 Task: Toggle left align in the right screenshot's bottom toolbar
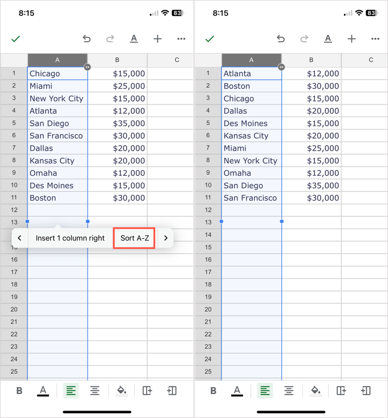(265, 391)
